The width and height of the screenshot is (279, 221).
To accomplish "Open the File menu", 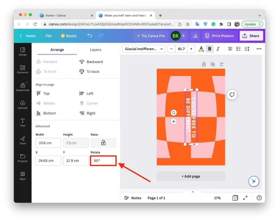I will pyautogui.click(x=49, y=36).
